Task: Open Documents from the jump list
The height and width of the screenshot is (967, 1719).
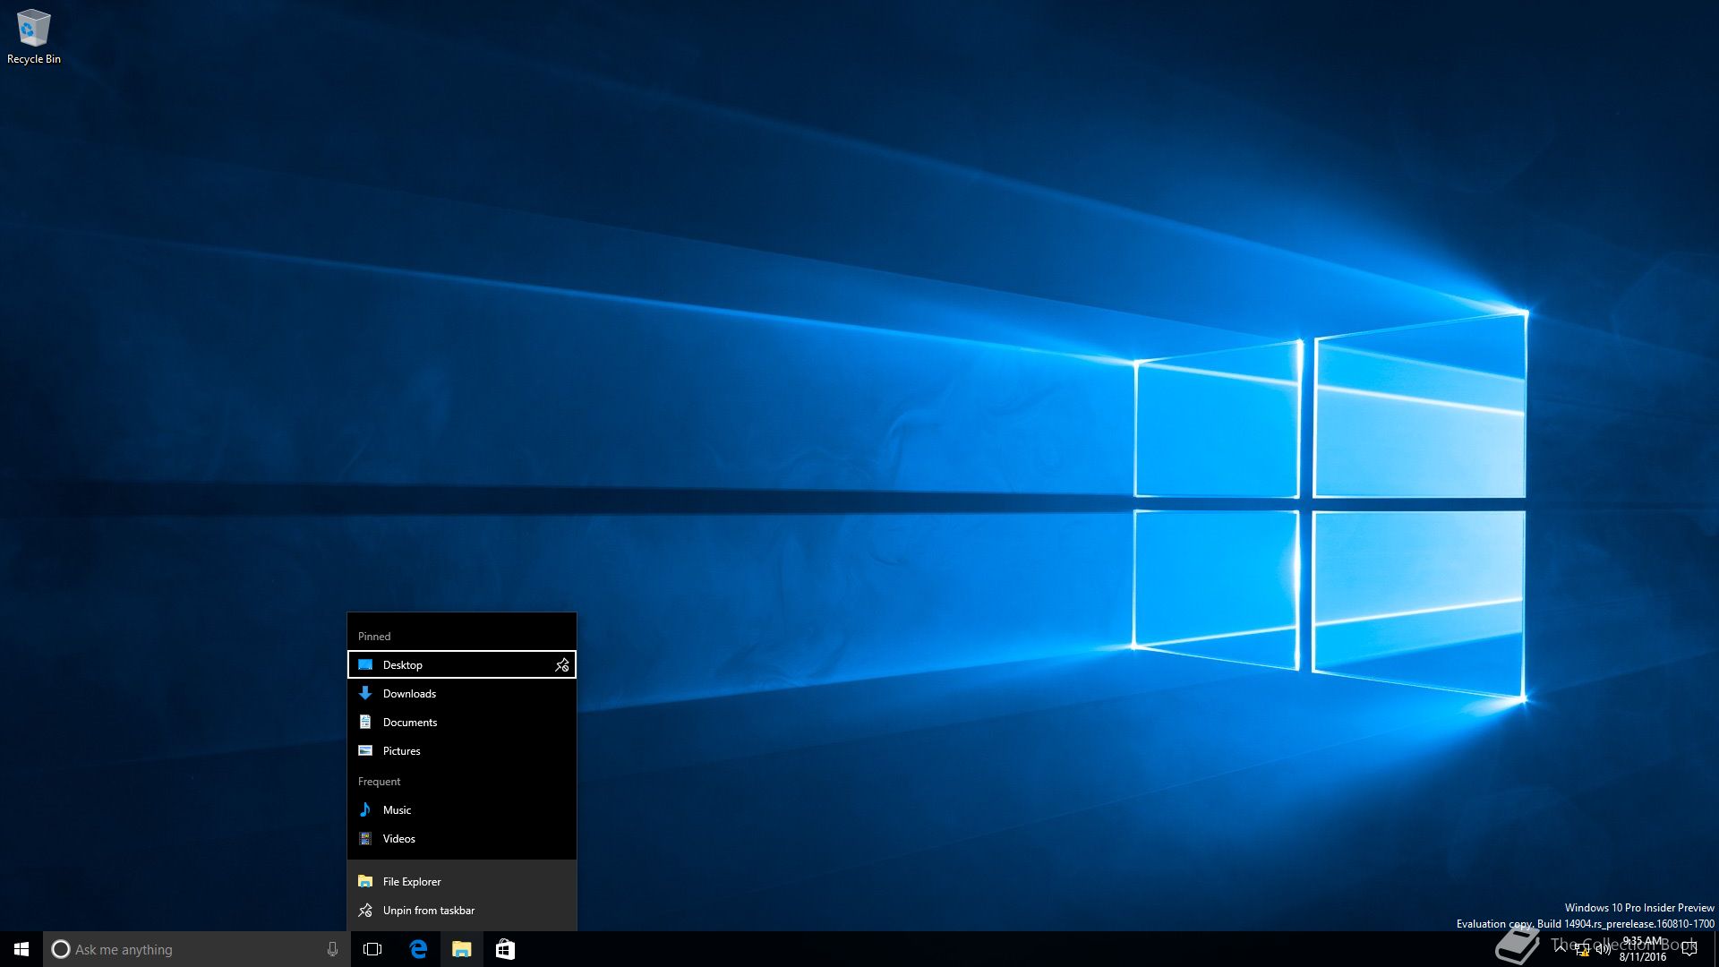Action: tap(462, 722)
